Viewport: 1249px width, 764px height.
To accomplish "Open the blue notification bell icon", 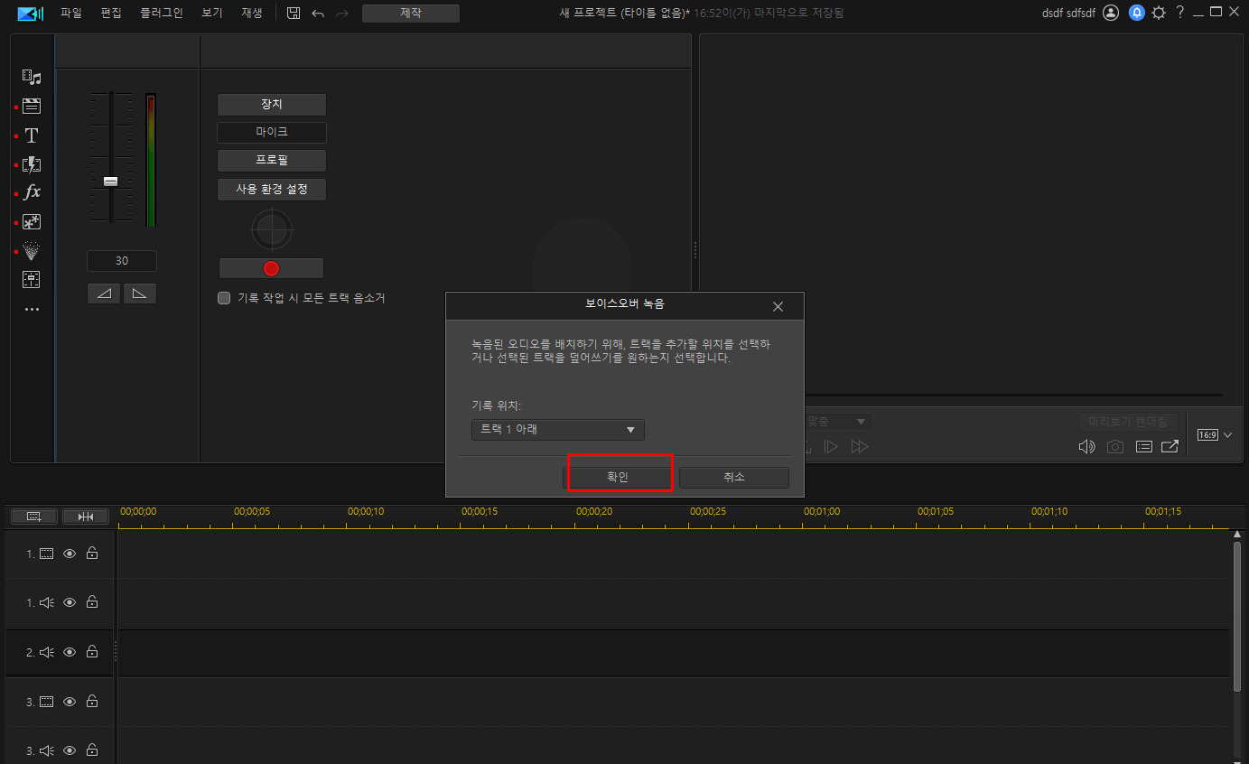I will (x=1136, y=13).
